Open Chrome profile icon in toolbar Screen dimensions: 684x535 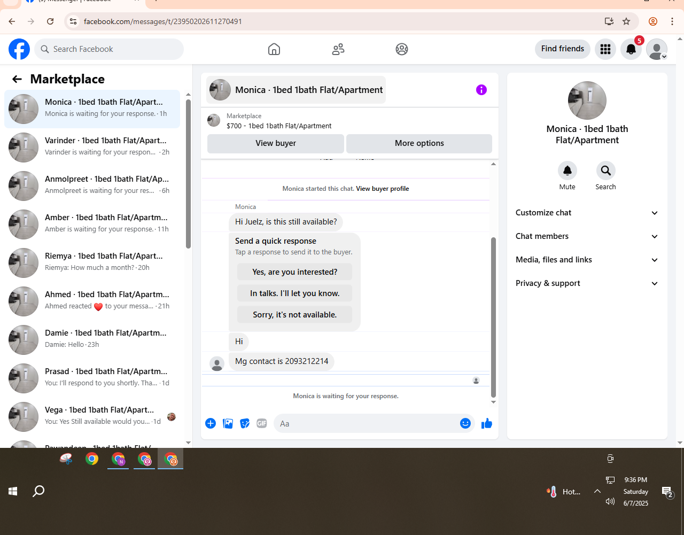653,21
